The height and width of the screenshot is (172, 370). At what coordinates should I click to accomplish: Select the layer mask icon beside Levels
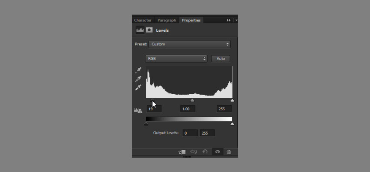149,30
